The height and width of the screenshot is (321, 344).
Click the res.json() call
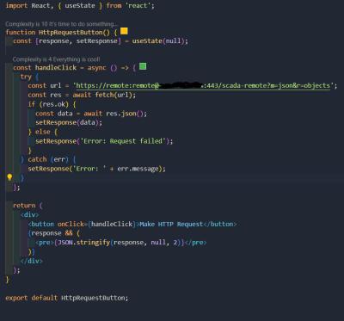pyautogui.click(x=125, y=114)
